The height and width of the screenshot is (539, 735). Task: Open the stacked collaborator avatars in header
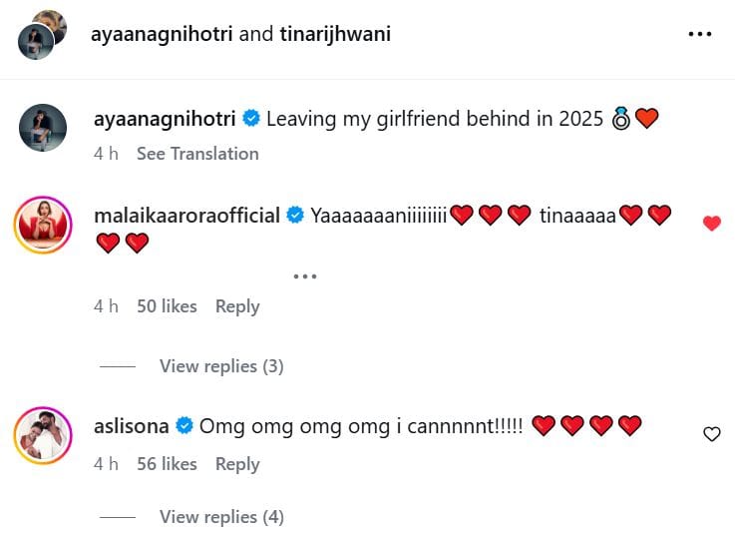tap(42, 34)
